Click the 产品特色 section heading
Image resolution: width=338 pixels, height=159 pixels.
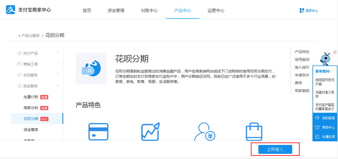tap(88, 105)
